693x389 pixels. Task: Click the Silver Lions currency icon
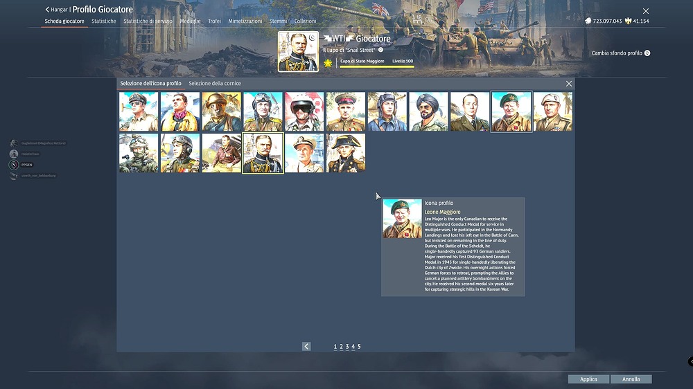[x=588, y=21]
